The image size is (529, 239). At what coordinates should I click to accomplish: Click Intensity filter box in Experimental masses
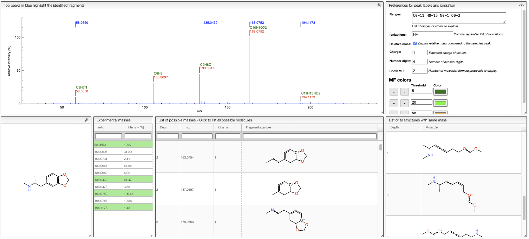(138, 136)
